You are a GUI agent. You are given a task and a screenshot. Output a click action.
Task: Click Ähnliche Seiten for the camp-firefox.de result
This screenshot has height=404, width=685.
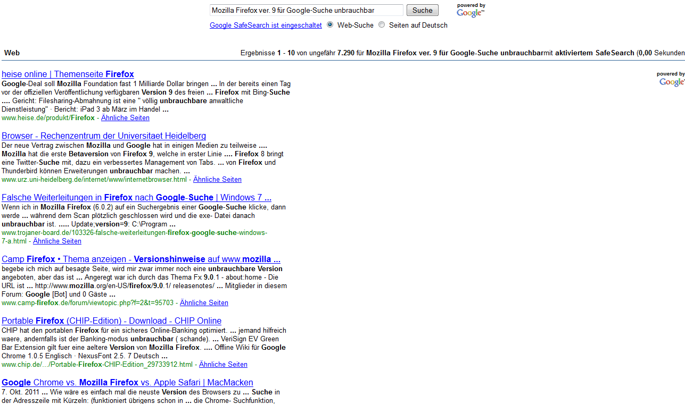pyautogui.click(x=204, y=302)
